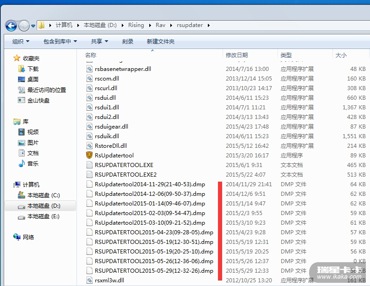Select the 库 libraries icon
Viewport: 370px width, 286px height.
tap(17, 122)
